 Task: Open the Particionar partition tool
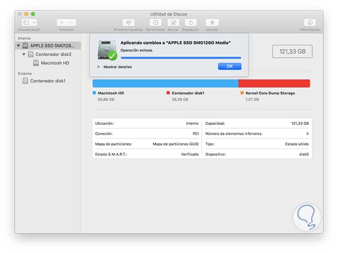(x=155, y=22)
